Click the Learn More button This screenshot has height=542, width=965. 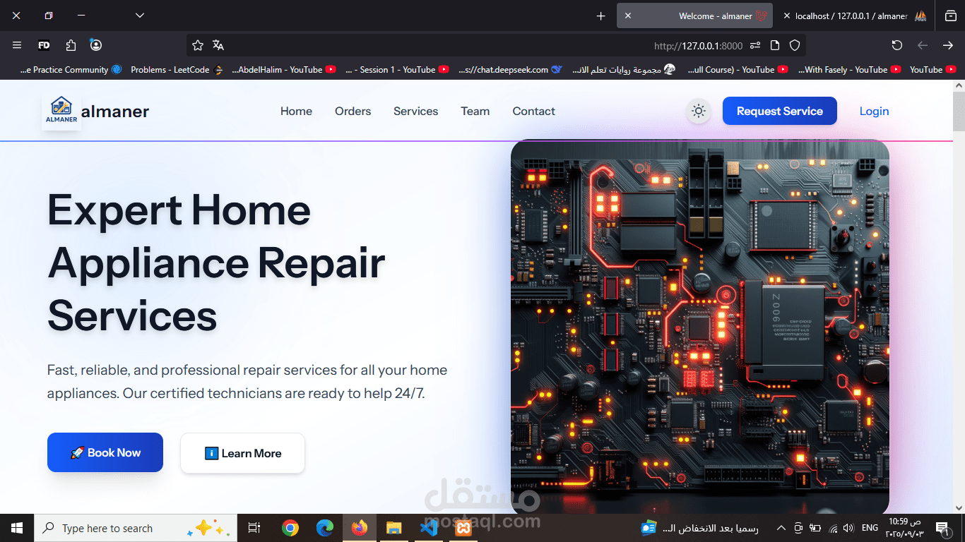tap(242, 453)
